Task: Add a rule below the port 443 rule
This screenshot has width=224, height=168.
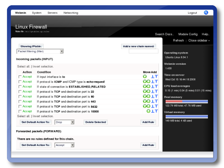Action: coord(153,101)
